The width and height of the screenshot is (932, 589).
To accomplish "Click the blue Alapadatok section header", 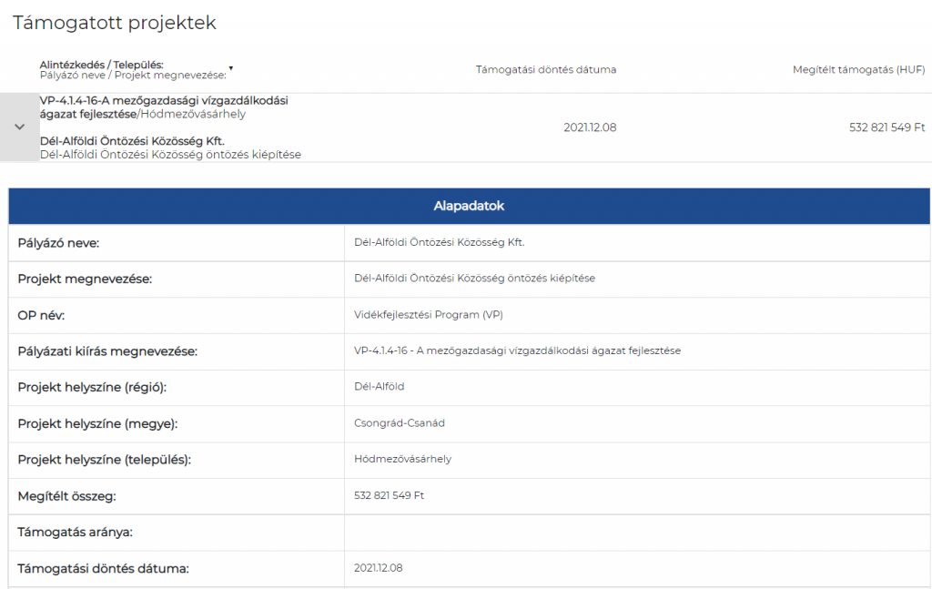I will coord(469,206).
